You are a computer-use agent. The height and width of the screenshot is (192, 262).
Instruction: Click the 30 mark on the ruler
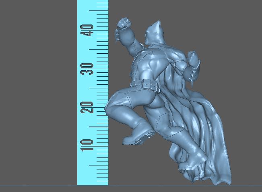87,69
